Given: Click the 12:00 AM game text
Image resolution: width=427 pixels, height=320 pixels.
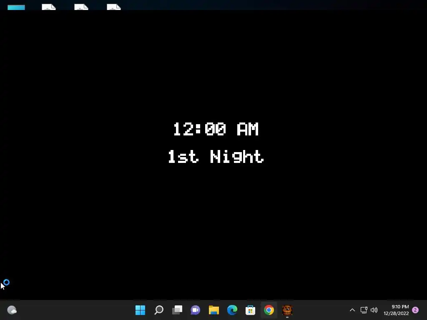Looking at the screenshot, I should coord(216,129).
